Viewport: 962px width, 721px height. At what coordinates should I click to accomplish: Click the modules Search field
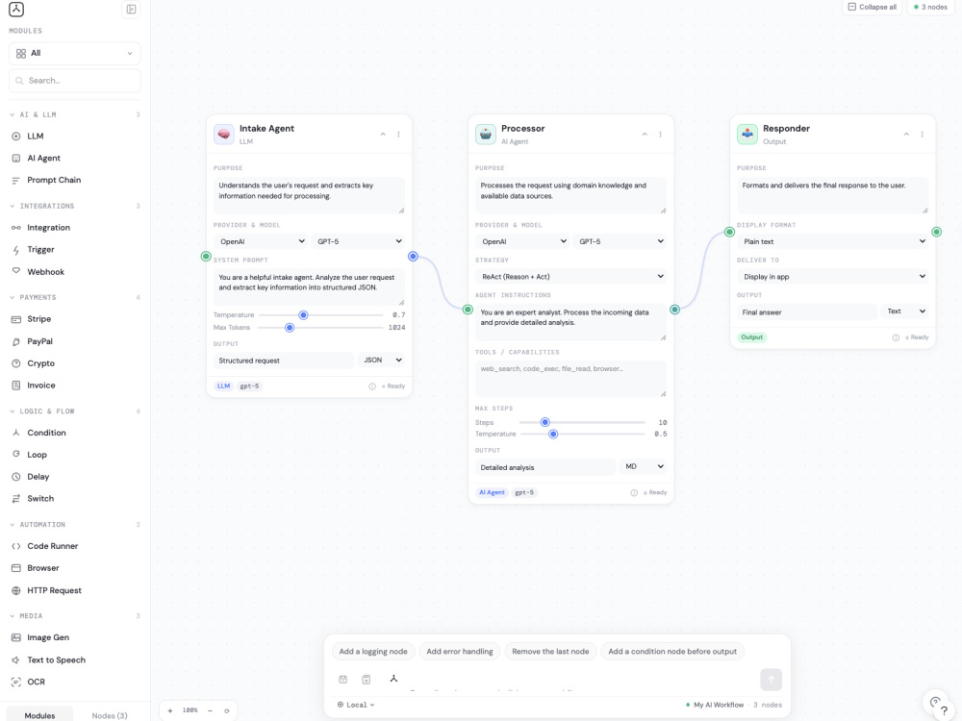[x=75, y=81]
